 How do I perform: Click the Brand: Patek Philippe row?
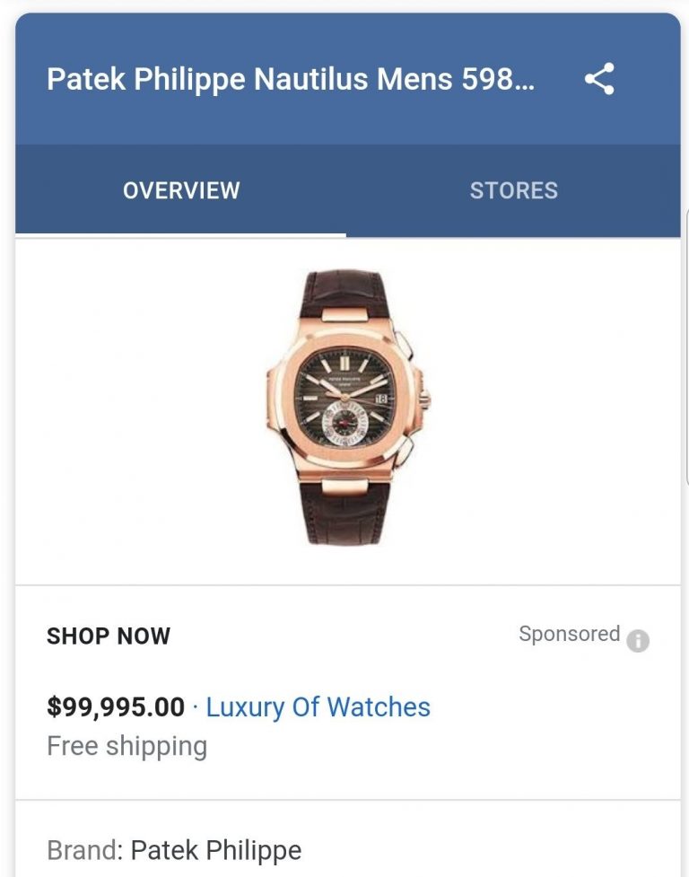(x=174, y=850)
